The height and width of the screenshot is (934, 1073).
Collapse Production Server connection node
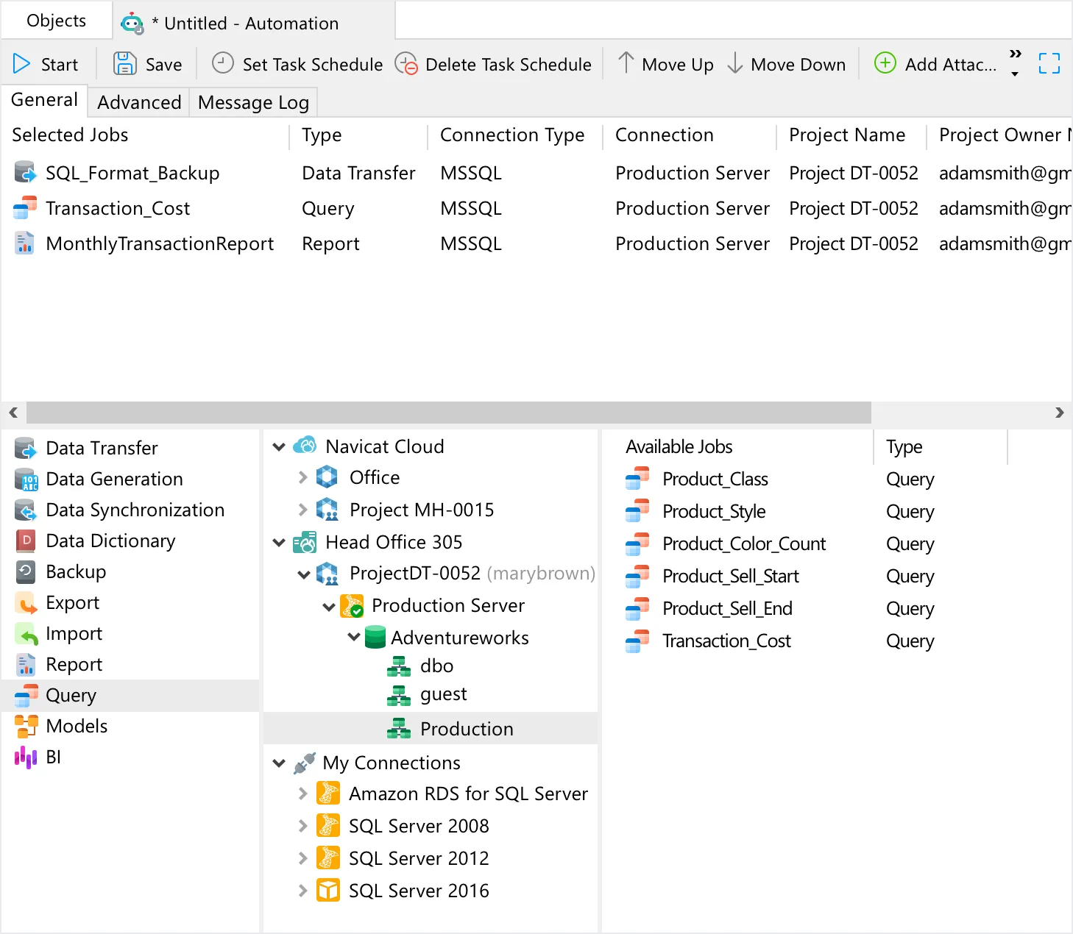pos(329,607)
